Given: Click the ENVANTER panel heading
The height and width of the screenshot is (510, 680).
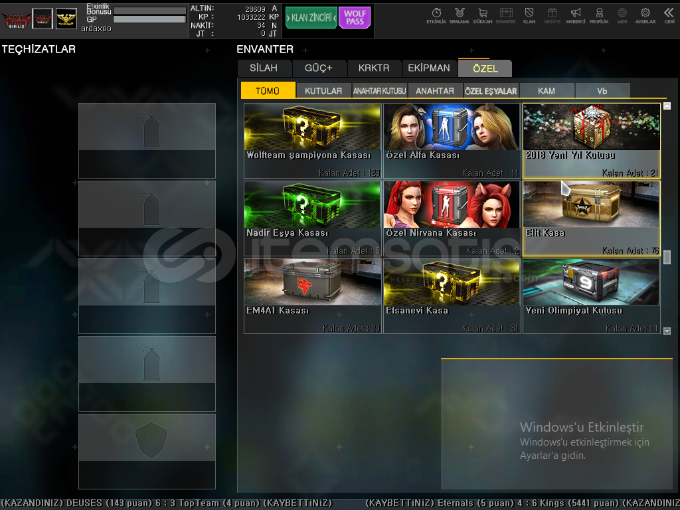Looking at the screenshot, I should [x=265, y=49].
